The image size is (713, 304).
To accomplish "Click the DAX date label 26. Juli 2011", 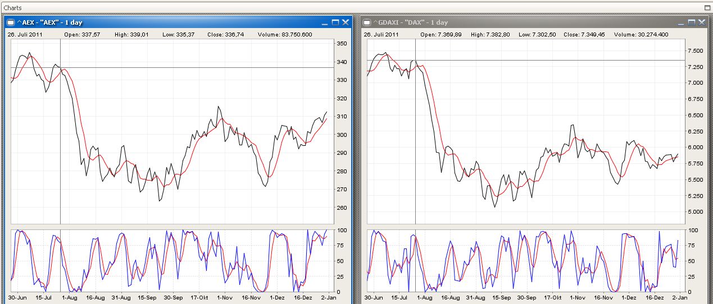I will coord(382,35).
